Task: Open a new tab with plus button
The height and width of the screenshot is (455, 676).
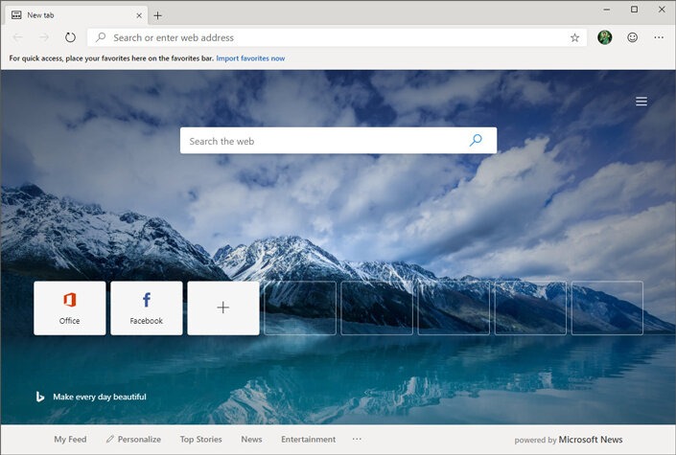Action: pyautogui.click(x=158, y=16)
